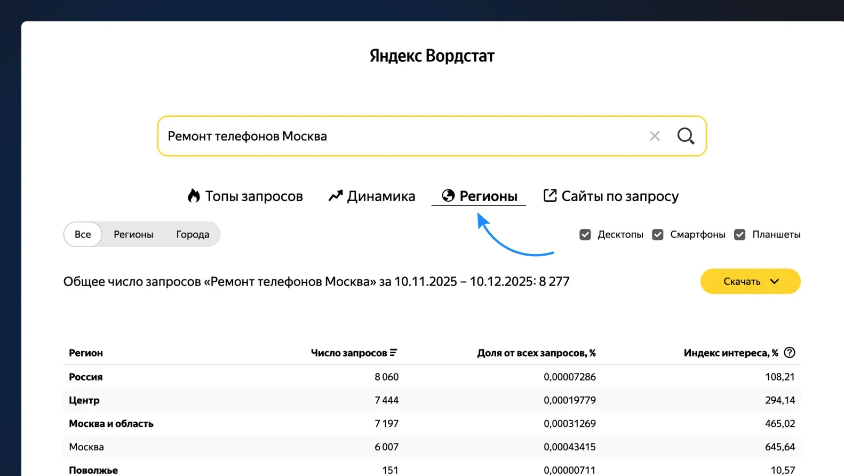Click the 0,00019779 share value
Screen dimensions: 844x476
click(x=570, y=400)
